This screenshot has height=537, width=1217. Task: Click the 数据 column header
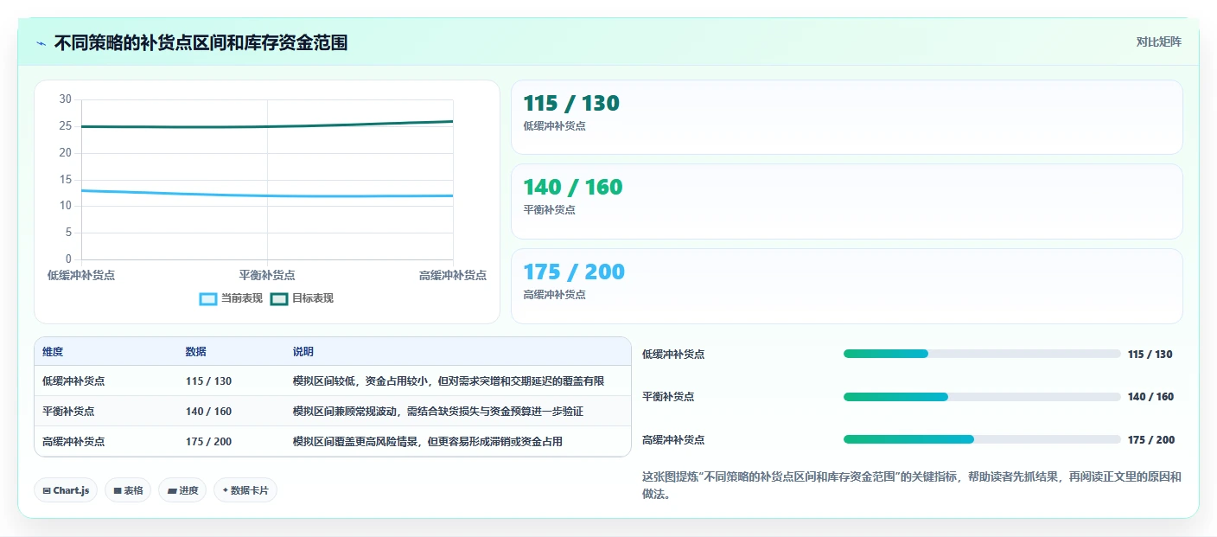click(195, 352)
